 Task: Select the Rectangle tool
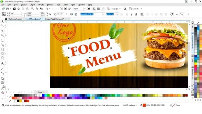click(3, 49)
